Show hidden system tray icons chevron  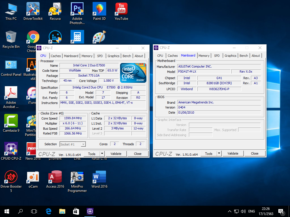coord(229,211)
